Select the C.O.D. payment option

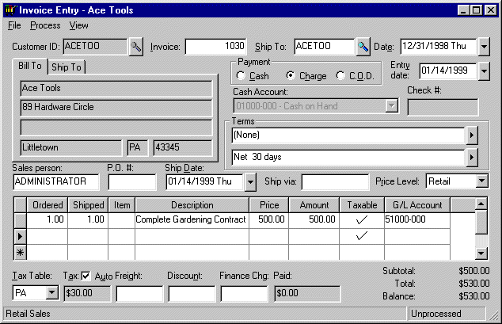click(341, 76)
